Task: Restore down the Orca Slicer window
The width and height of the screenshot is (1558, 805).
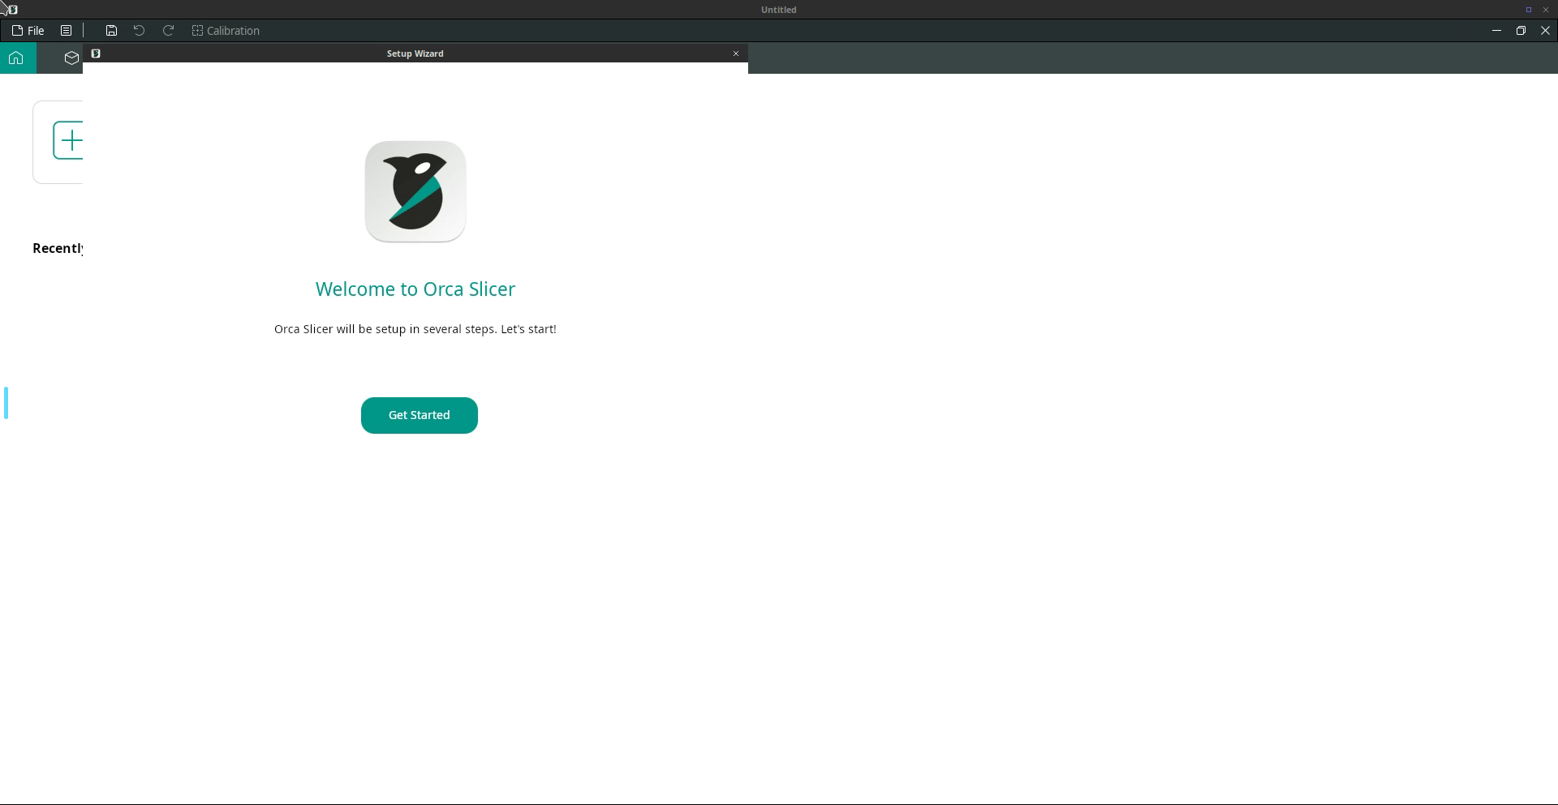Action: coord(1521,31)
